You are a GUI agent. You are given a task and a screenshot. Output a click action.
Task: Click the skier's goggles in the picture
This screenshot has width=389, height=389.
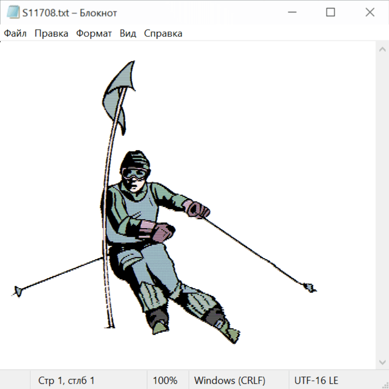pos(135,174)
